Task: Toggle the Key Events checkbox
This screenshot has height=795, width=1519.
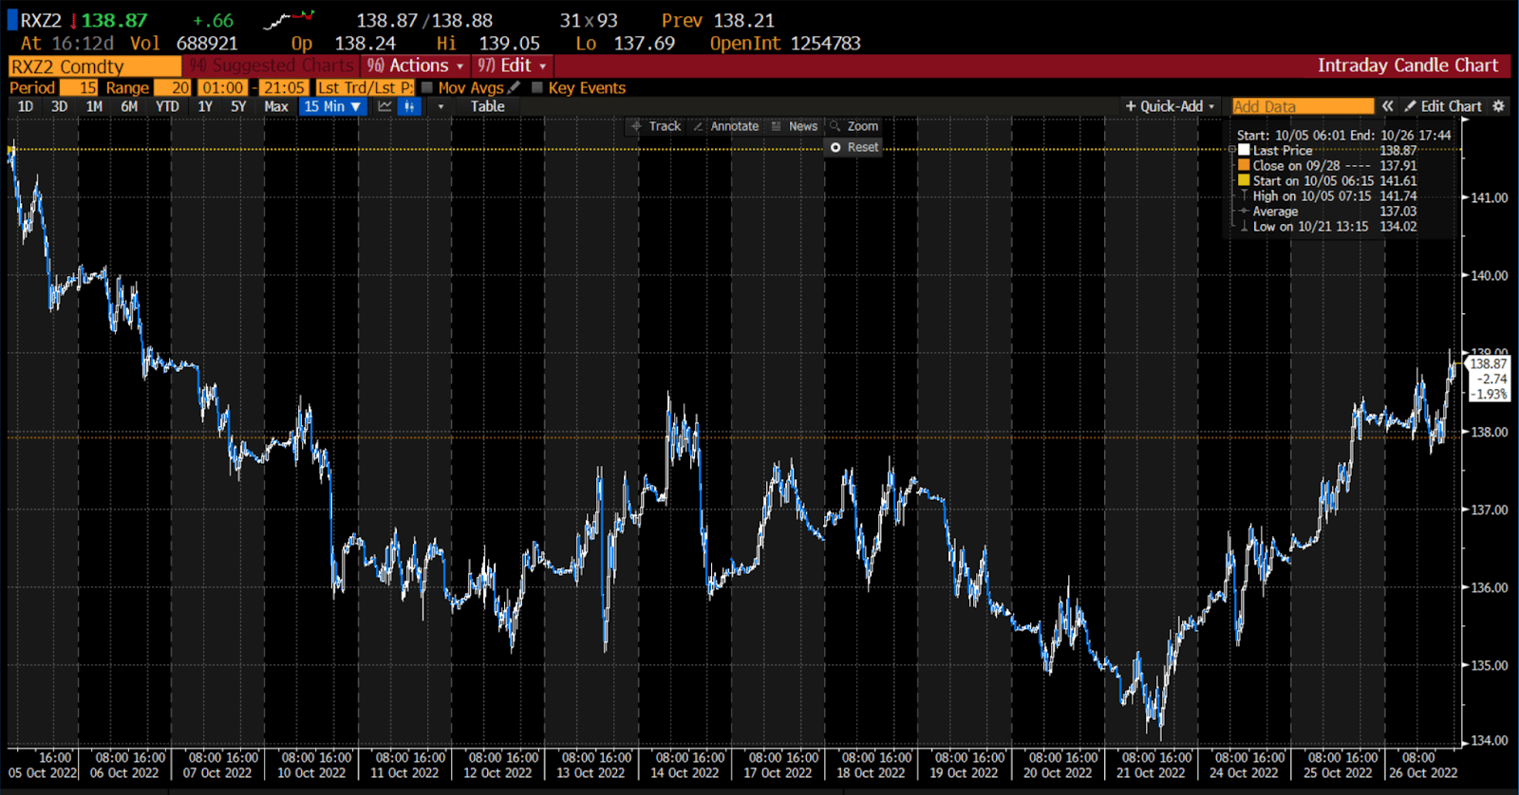Action: tap(537, 87)
